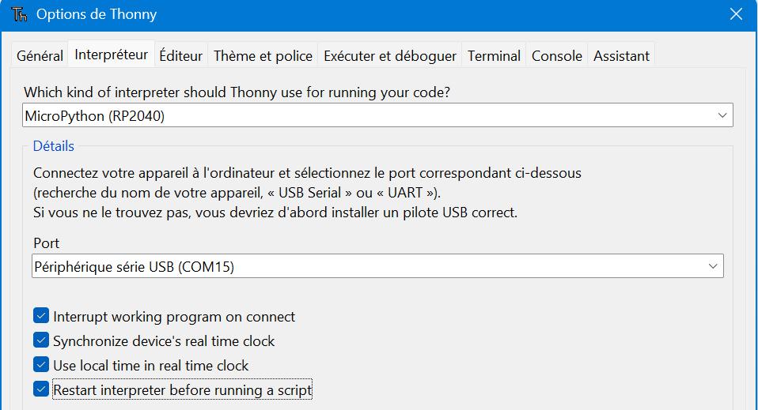
Task: Open the Exécuter et déboguer tab
Action: [389, 56]
